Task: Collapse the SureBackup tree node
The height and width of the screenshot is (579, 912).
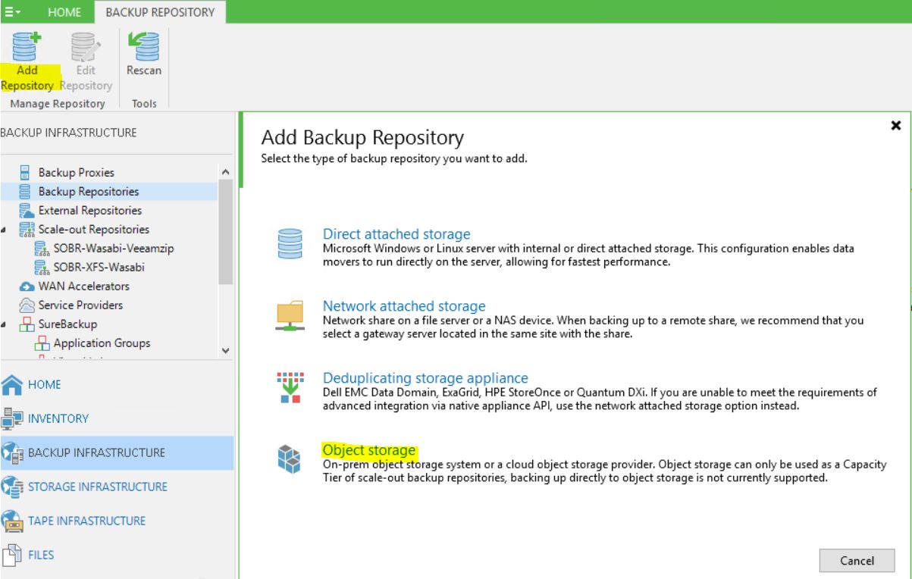Action: pos(5,324)
